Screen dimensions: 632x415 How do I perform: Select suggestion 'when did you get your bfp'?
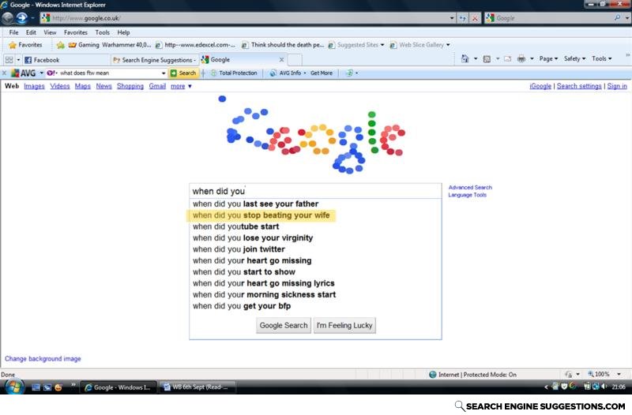(x=315, y=306)
